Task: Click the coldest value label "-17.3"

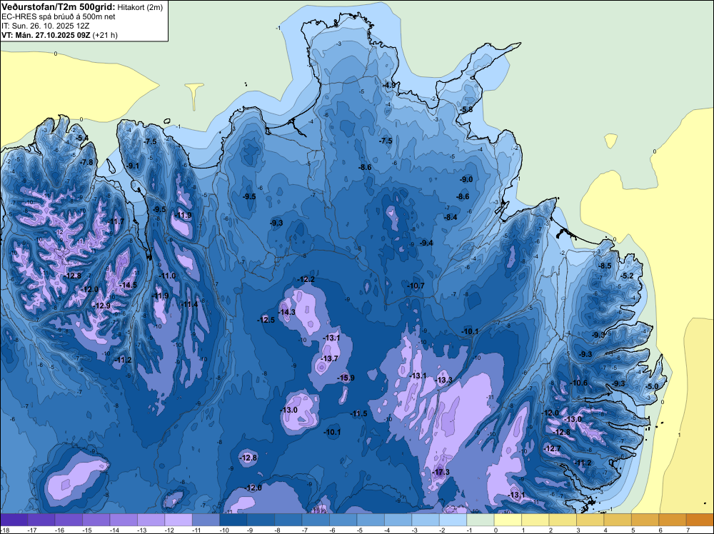Action: coord(441,472)
